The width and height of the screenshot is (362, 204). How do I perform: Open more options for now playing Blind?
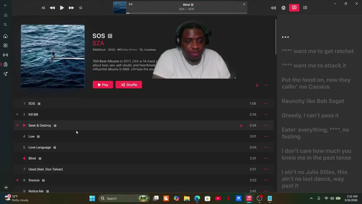click(x=198, y=5)
